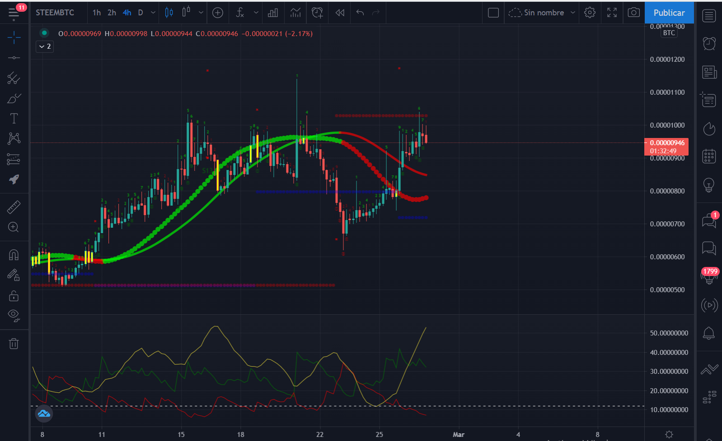Click the Sin nombre layout name
Viewport: 722px width, 441px height.
point(544,13)
